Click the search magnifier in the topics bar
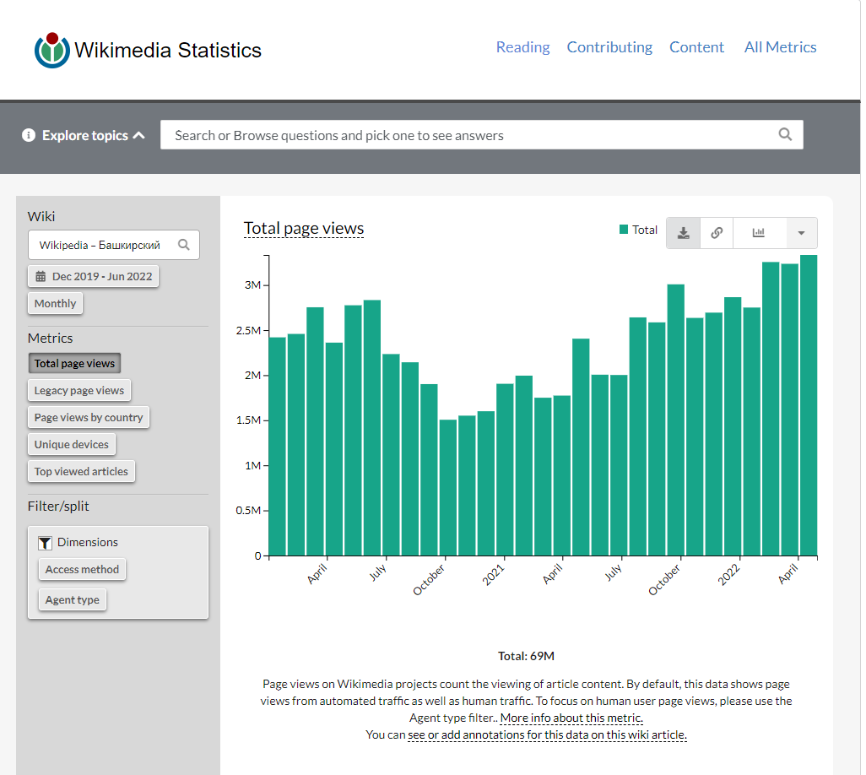Image resolution: width=866 pixels, height=775 pixels. coord(785,134)
